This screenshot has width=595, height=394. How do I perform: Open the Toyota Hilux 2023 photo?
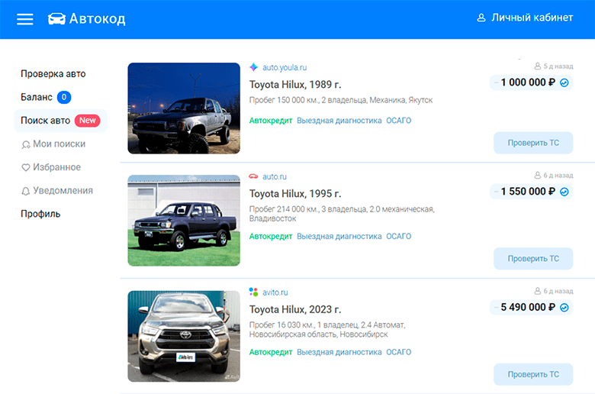184,336
